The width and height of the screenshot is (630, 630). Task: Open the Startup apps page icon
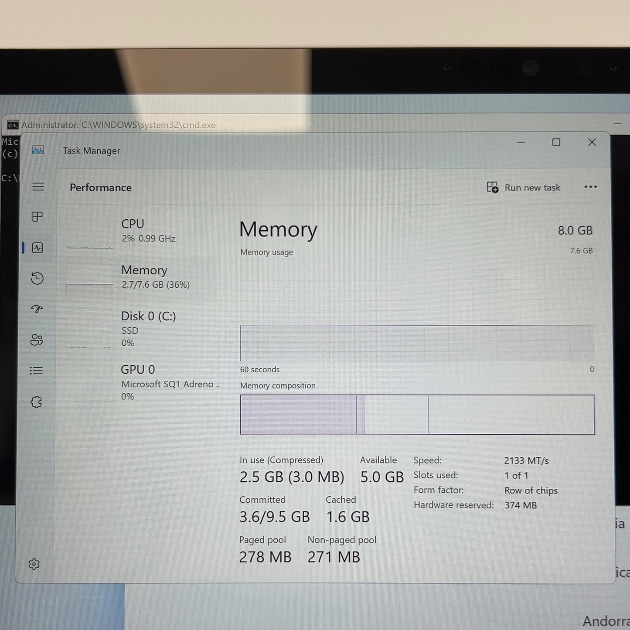click(37, 309)
